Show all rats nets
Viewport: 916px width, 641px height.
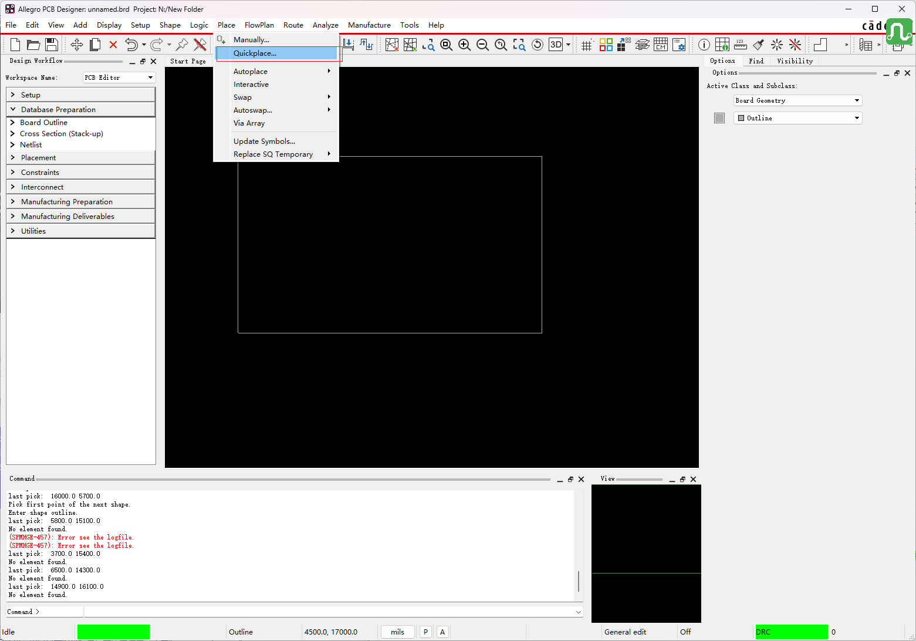tap(410, 45)
